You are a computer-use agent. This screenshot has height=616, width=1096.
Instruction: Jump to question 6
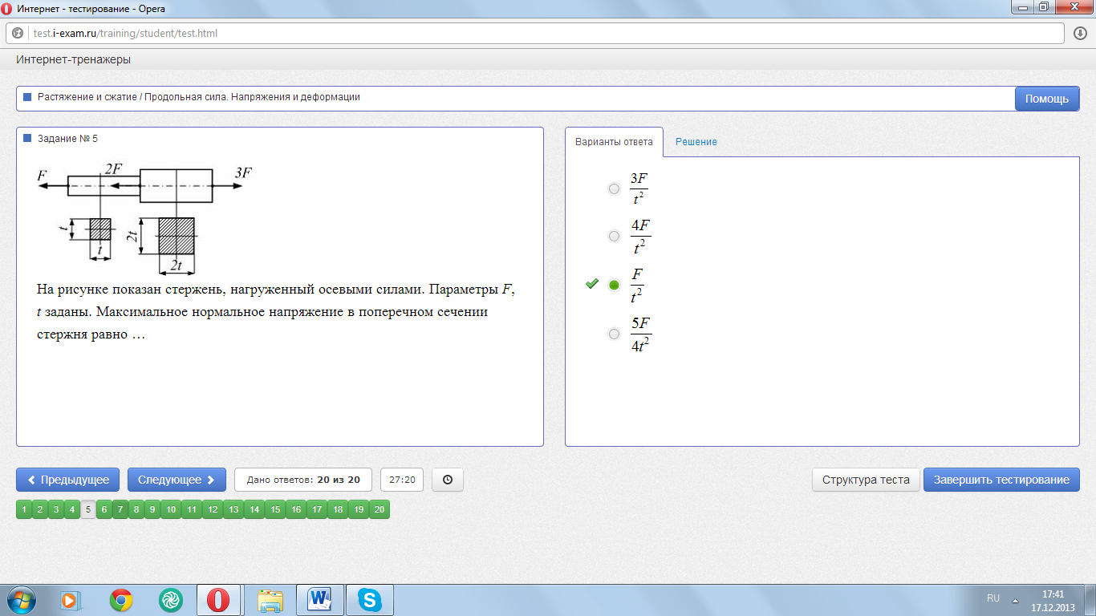tap(104, 509)
